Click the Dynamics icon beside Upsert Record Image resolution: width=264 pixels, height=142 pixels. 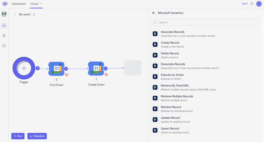tap(155, 130)
